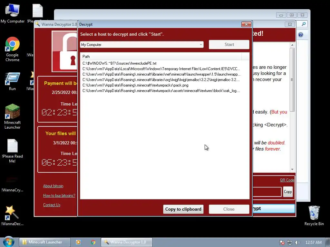Open the Action Center flag tray icon
Screen dimensions: 330x247
[x=282, y=242]
